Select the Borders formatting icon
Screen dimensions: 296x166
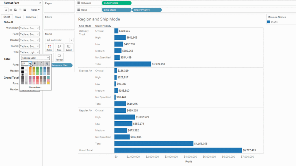coord(20,10)
